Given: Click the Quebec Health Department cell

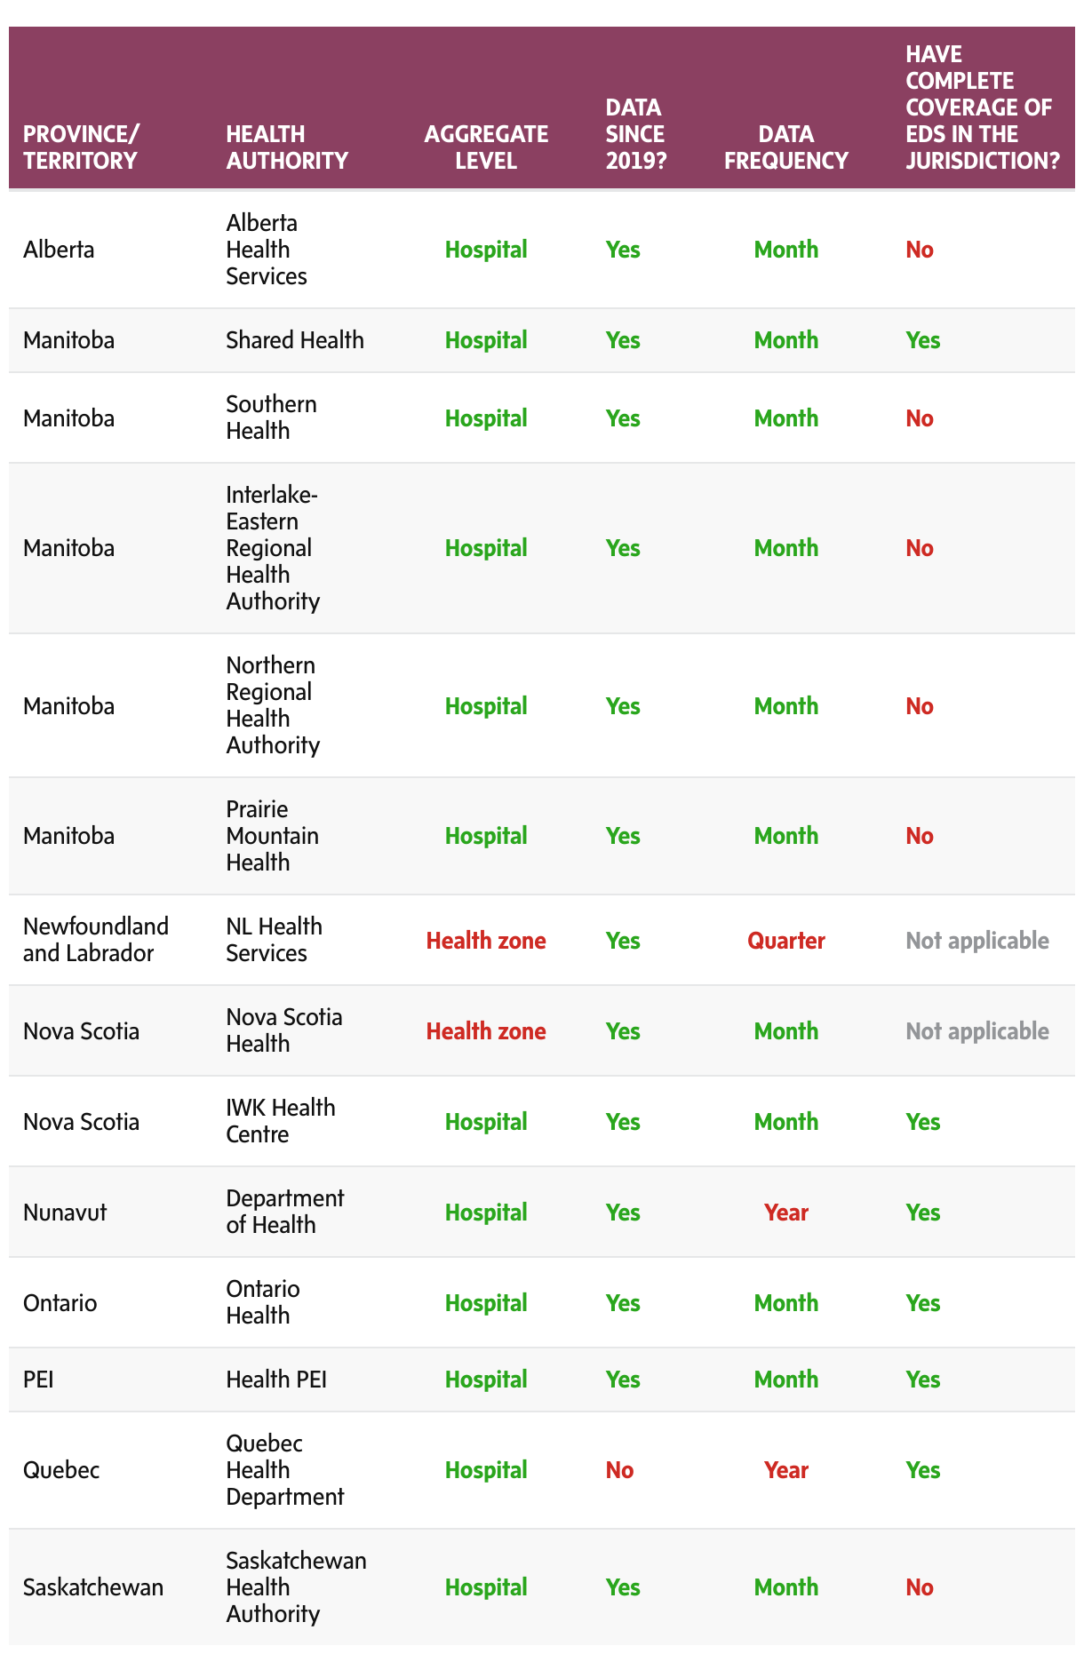Looking at the screenshot, I should point(284,1470).
